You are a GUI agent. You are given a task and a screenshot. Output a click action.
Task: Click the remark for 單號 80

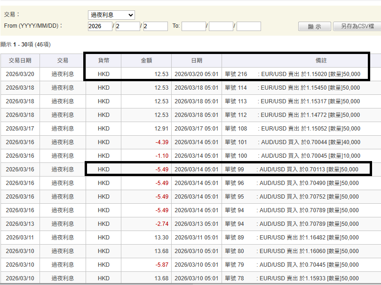coord(292,251)
